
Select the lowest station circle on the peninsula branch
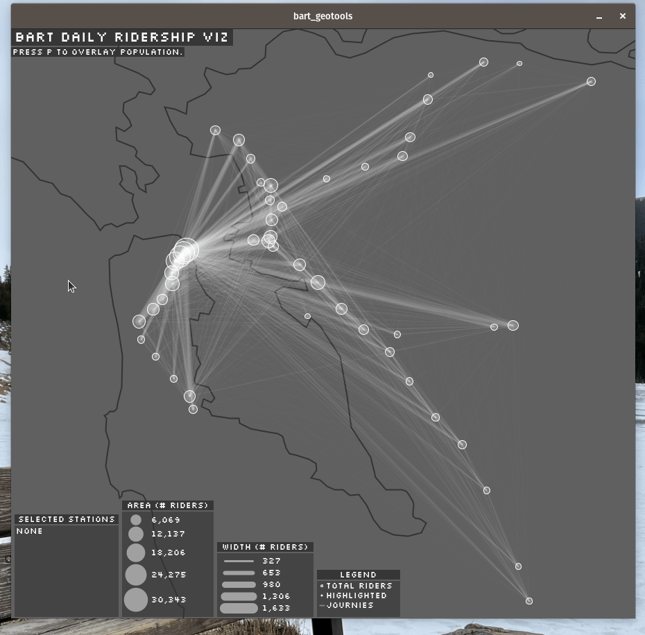(x=193, y=409)
